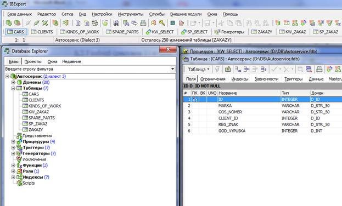Click the primary key icon in ID row
The height and width of the screenshot is (206, 342).
point(195,100)
